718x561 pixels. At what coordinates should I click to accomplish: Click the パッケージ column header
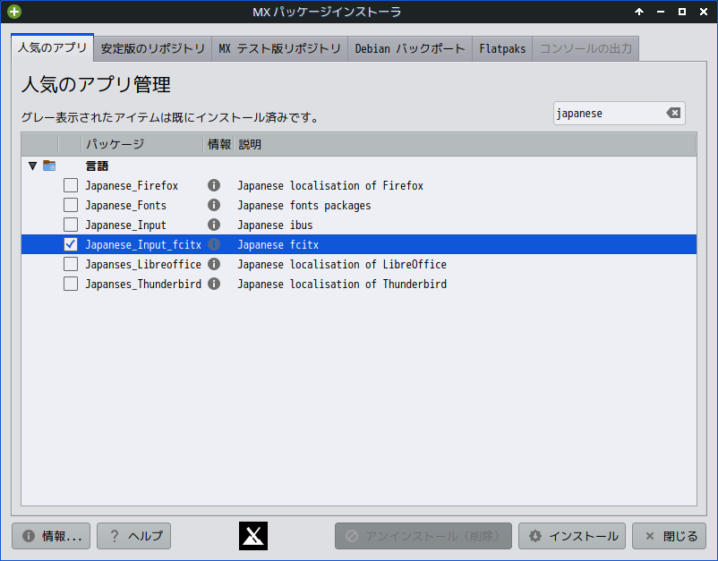tap(142, 144)
